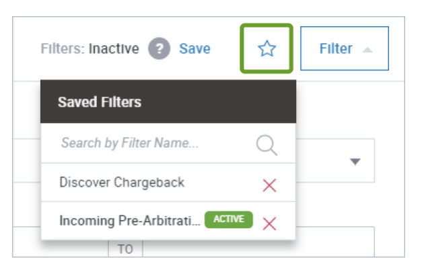
Task: Open the Filter button panel
Action: pyautogui.click(x=336, y=49)
